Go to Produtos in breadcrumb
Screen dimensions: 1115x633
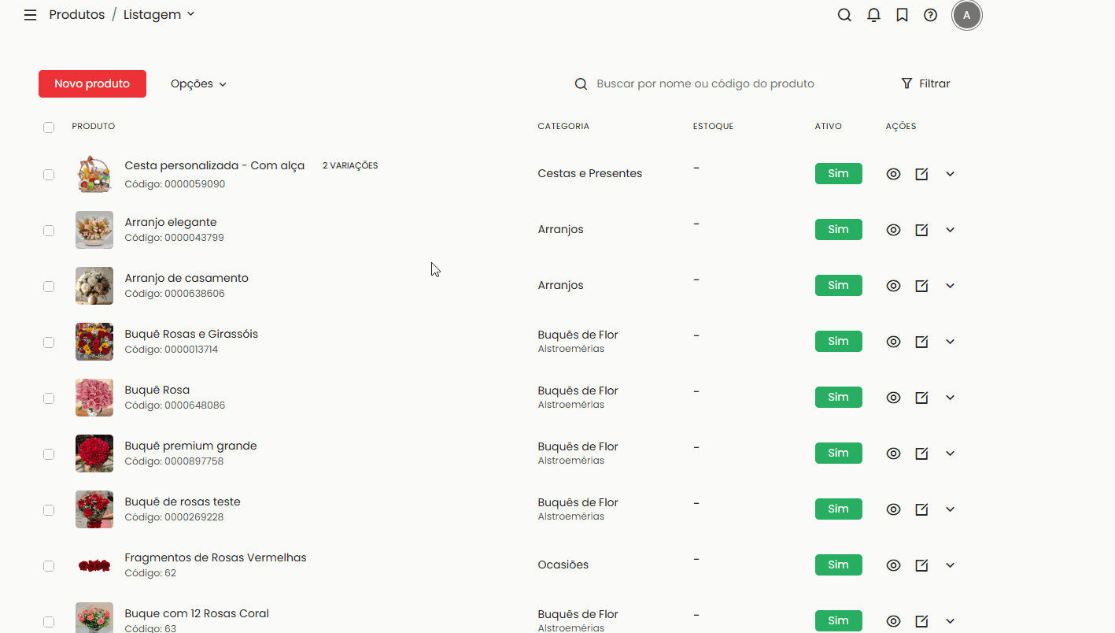[x=76, y=15]
